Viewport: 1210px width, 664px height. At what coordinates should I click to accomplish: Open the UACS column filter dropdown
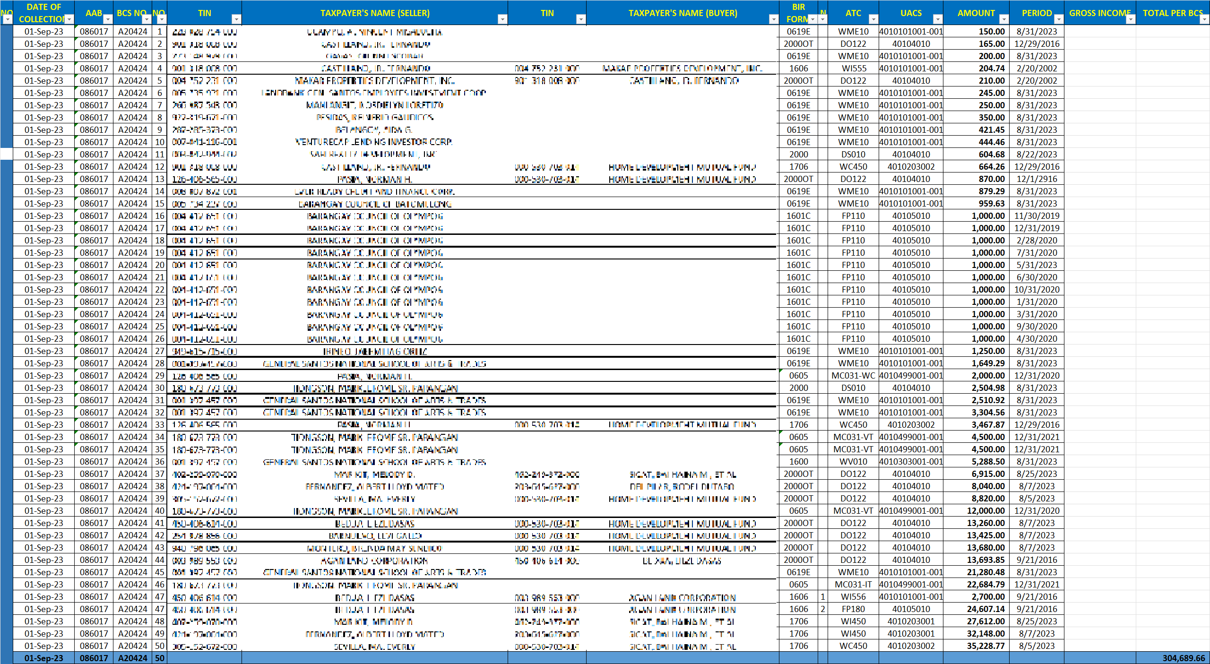click(937, 19)
